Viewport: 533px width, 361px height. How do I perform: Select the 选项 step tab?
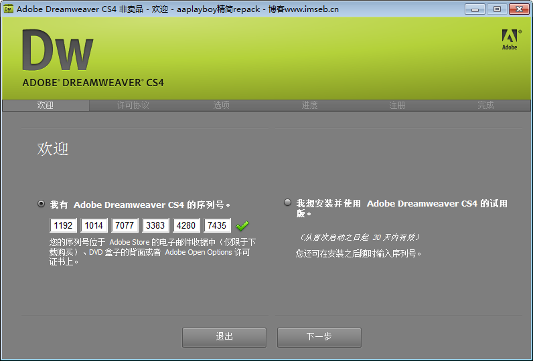pyautogui.click(x=221, y=105)
